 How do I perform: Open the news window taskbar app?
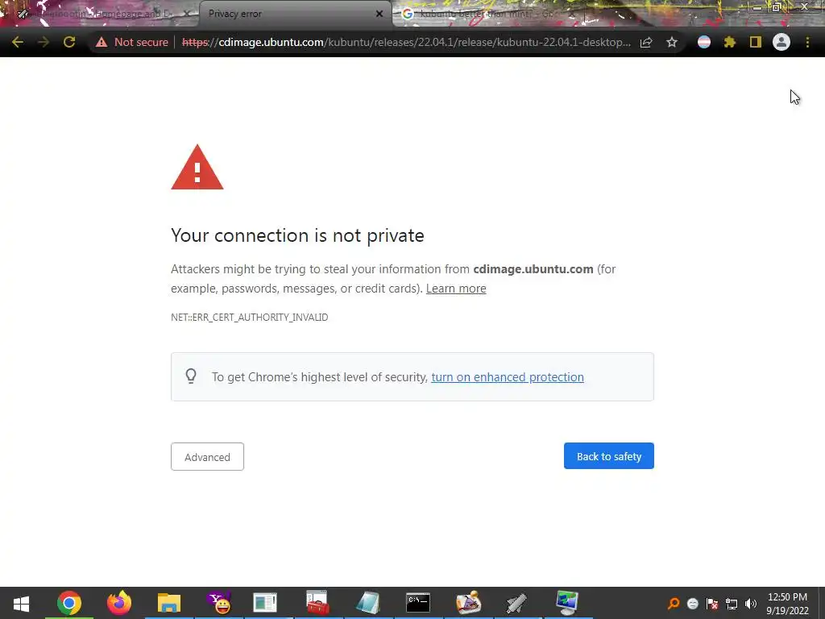click(x=264, y=603)
